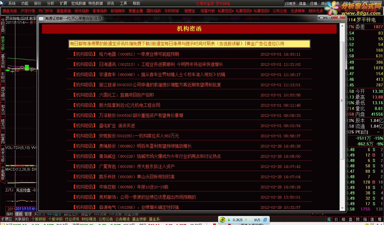The height and width of the screenshot is (225, 384).
Task: Select the 扩展区 bottom tab
Action: point(7,219)
